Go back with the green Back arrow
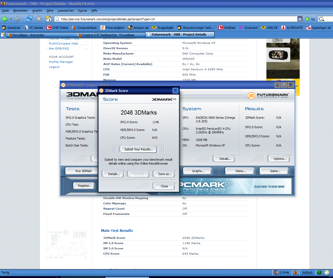Screen dimensions: 333x278 click(x=5, y=19)
